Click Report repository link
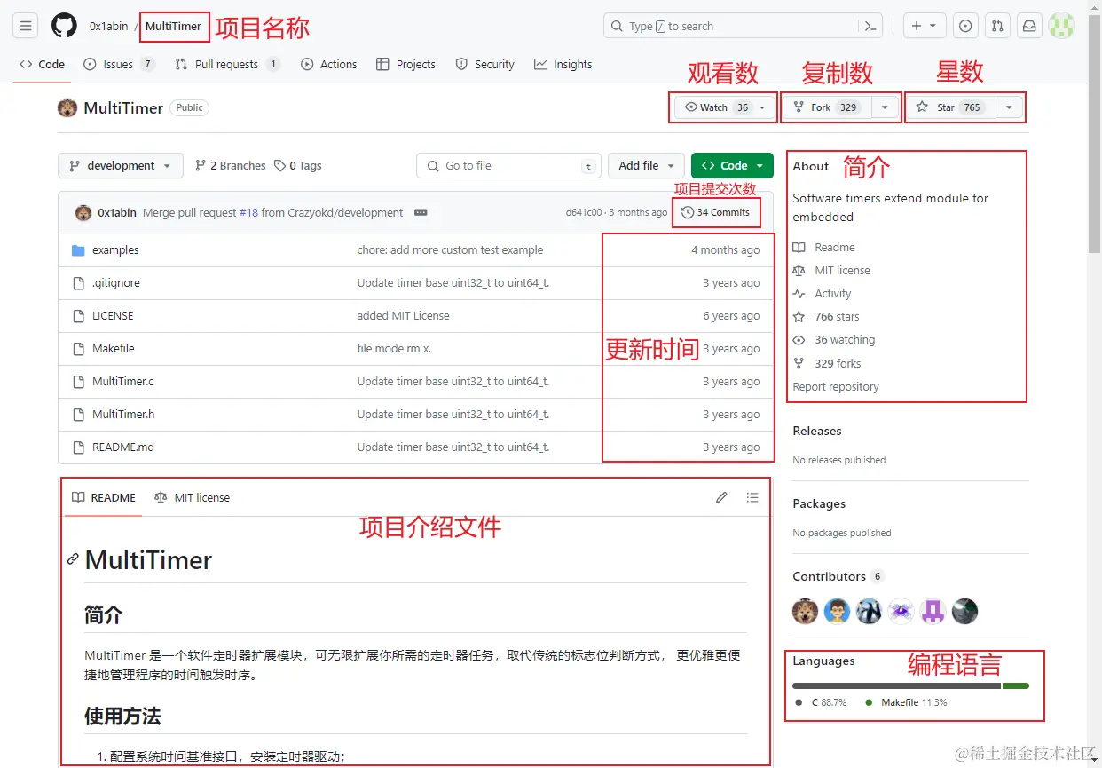The width and height of the screenshot is (1102, 768). (836, 387)
